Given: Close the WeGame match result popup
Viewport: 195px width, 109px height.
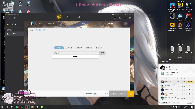Looking at the screenshot, I should (x=193, y=61).
